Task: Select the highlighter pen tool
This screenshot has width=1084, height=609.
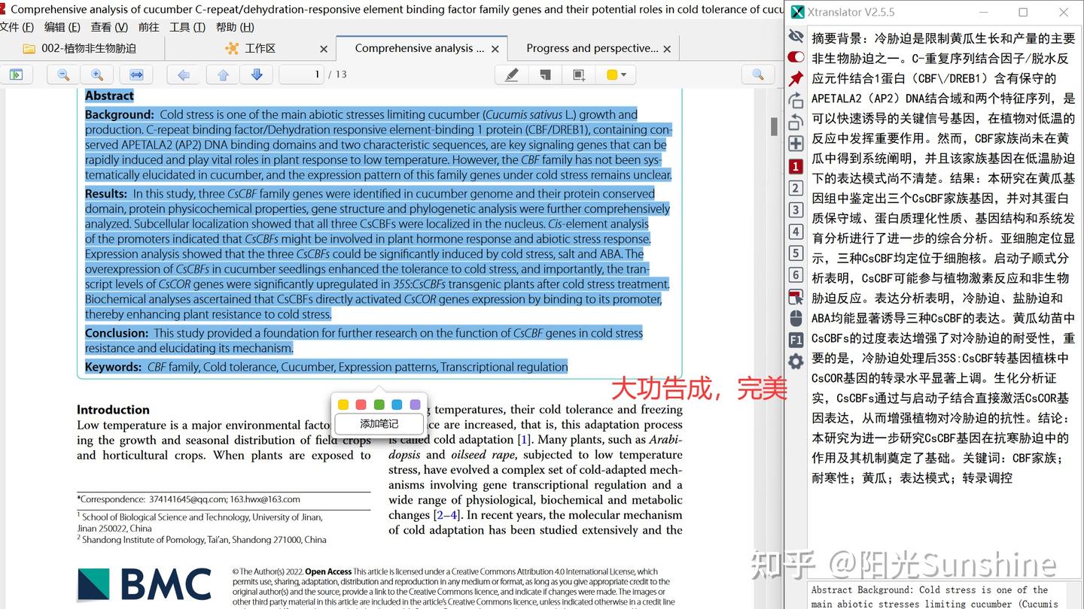Action: click(511, 74)
